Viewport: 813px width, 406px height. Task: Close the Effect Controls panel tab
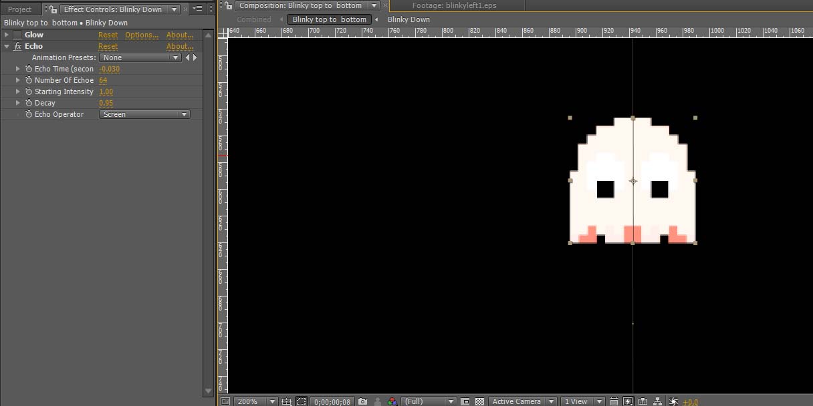[x=186, y=9]
